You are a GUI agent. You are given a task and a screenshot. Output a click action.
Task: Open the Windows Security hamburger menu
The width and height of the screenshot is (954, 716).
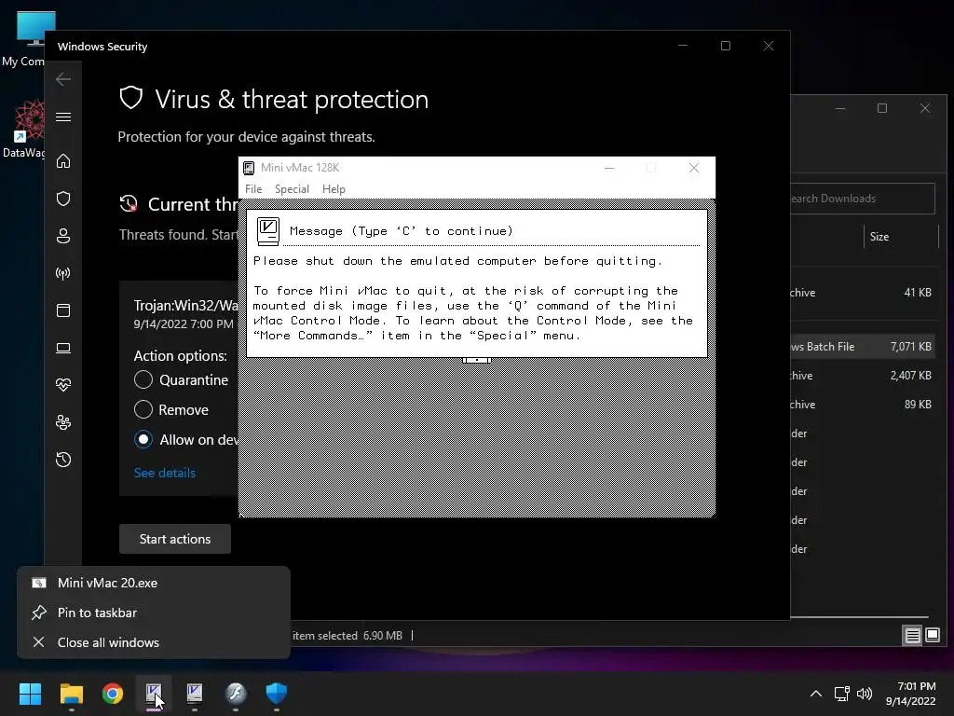pos(63,117)
